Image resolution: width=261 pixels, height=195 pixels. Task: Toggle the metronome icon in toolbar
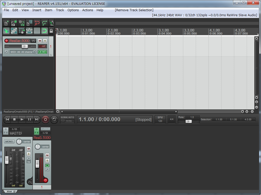click(51, 23)
